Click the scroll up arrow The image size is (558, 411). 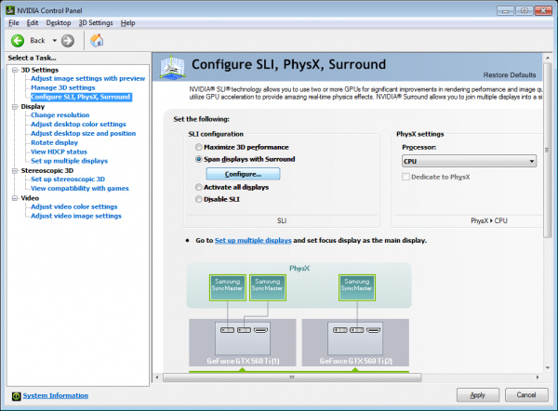tap(548, 58)
